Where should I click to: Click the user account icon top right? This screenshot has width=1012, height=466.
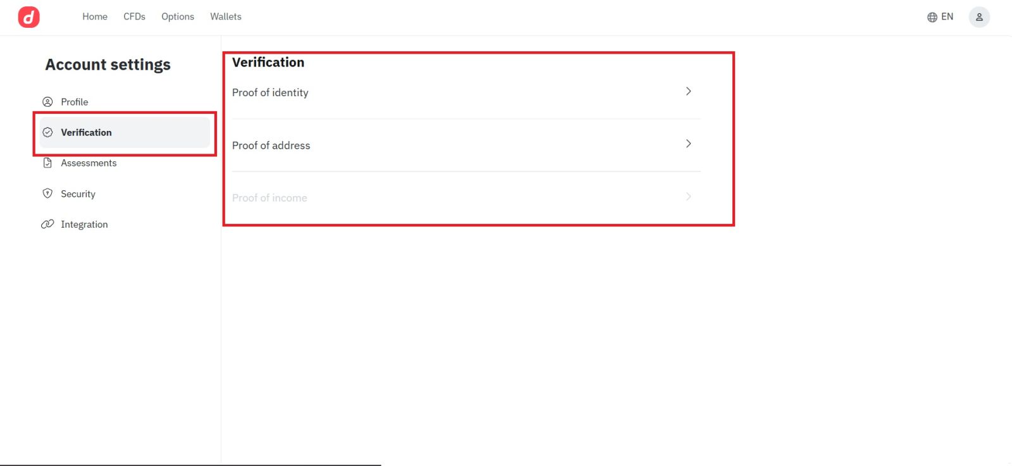[979, 17]
